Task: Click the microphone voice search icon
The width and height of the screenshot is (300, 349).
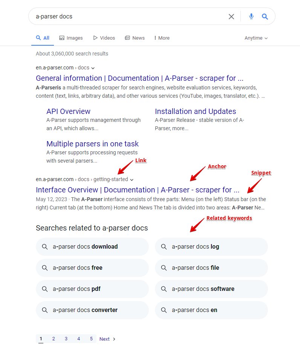Action: [x=251, y=17]
